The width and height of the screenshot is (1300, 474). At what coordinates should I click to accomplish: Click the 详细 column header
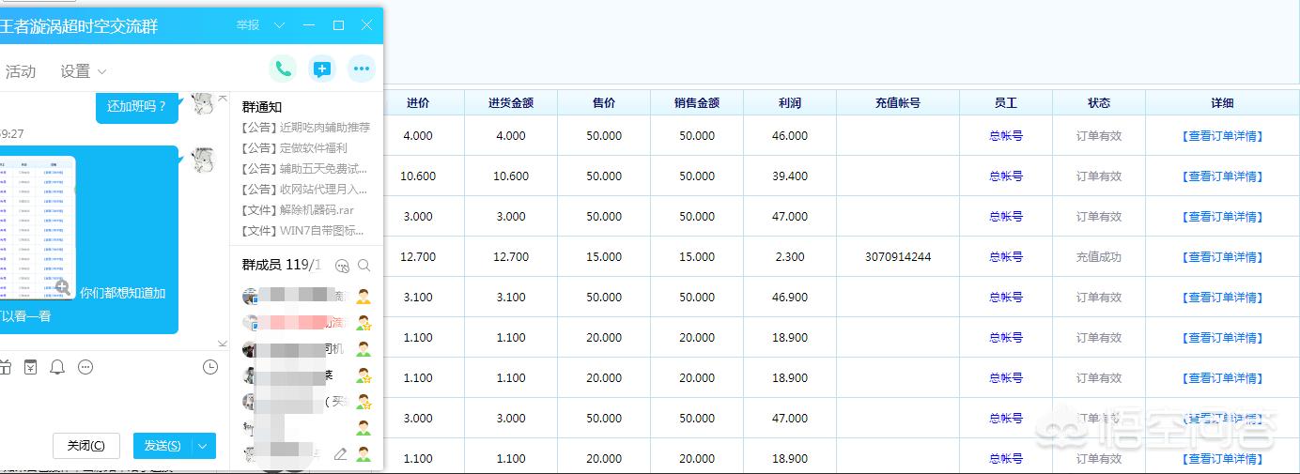[1222, 103]
